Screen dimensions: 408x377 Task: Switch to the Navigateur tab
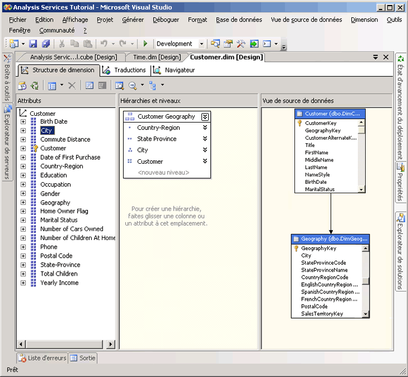[x=174, y=70]
